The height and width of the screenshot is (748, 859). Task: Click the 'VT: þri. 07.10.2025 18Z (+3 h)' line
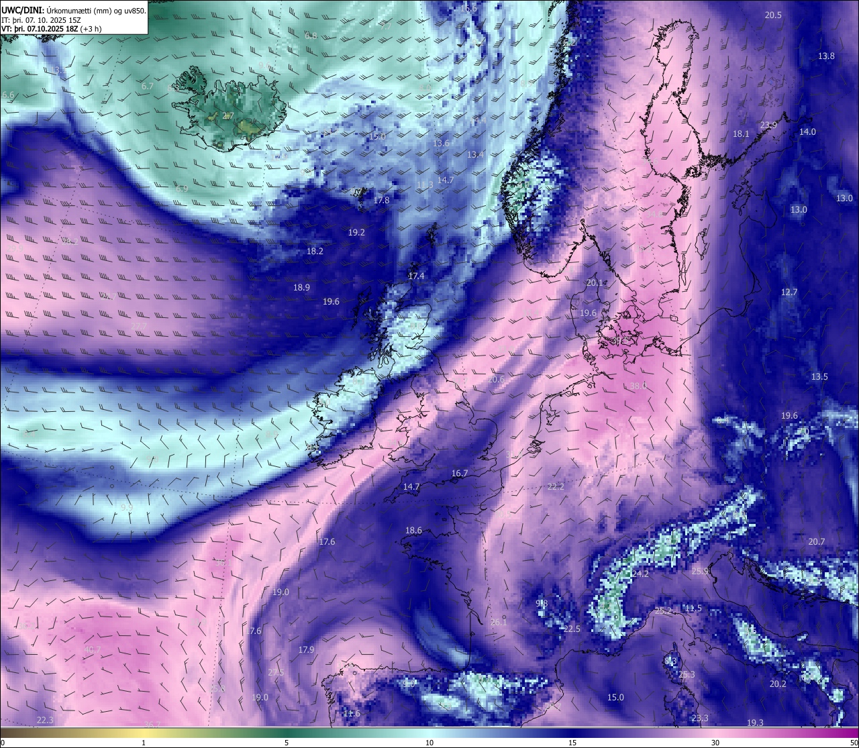pos(52,29)
